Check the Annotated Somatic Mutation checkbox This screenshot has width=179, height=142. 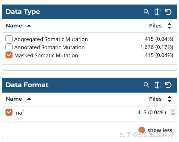tap(9, 47)
